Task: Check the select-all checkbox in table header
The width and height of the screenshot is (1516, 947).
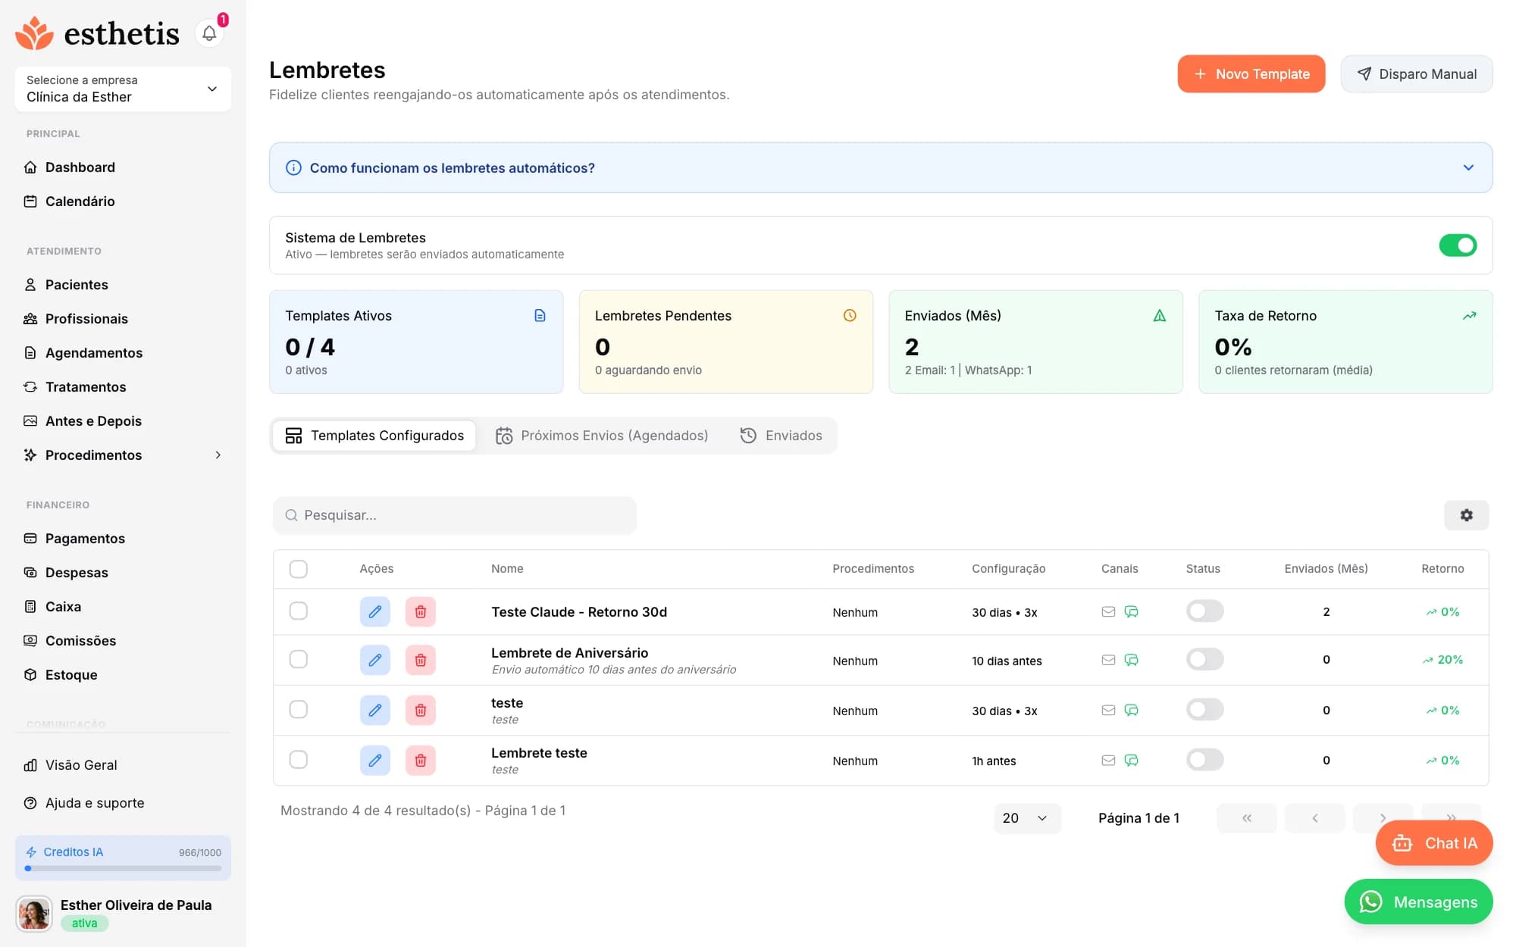Action: pyautogui.click(x=298, y=569)
